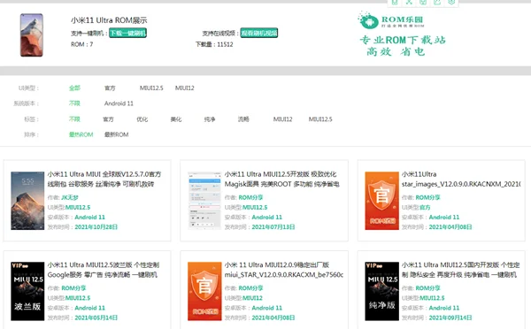The width and height of the screenshot is (531, 329).
Task: Sort by 最热ROM
Action: coord(81,134)
